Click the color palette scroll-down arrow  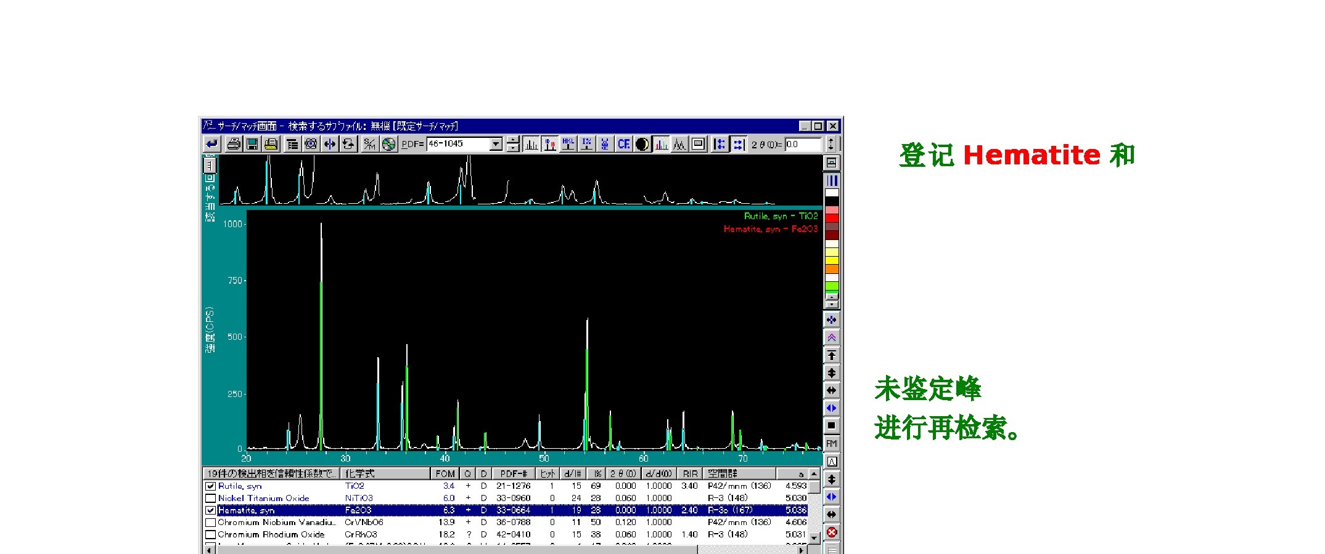pos(832,304)
